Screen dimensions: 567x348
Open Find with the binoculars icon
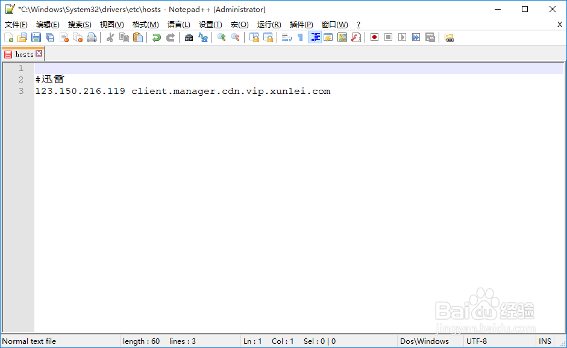(189, 37)
